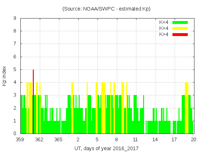204x153 pixels.
Task: Click the y-axis tick label 7
Action: click(x=15, y=44)
